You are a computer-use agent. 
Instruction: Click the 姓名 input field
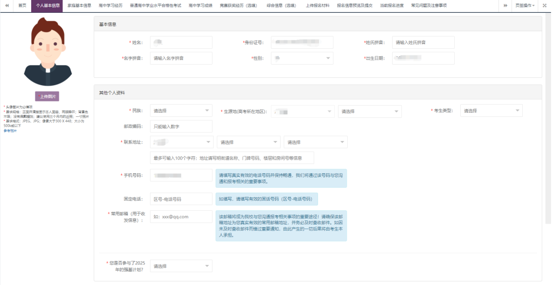pos(181,43)
